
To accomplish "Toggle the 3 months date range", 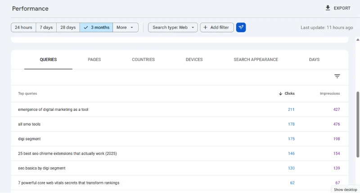I will coord(96,27).
